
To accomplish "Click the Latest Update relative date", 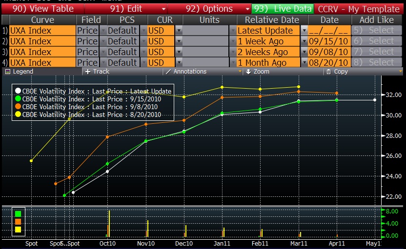I will 268,31.
